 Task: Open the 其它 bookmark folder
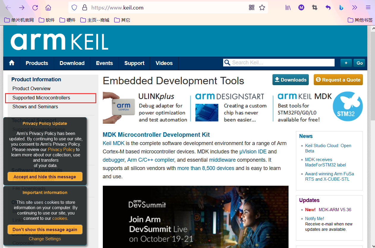click(x=122, y=20)
